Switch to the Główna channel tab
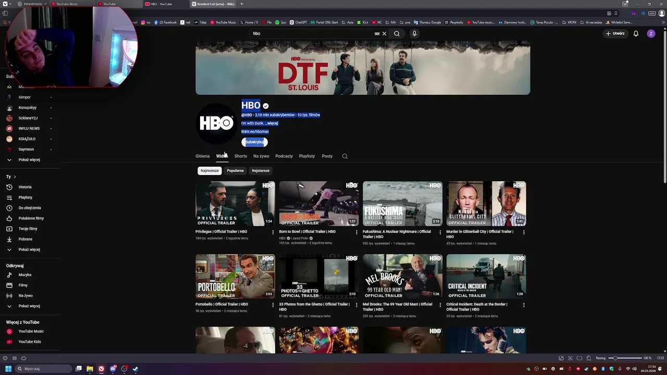This screenshot has width=667, height=375. (203, 156)
